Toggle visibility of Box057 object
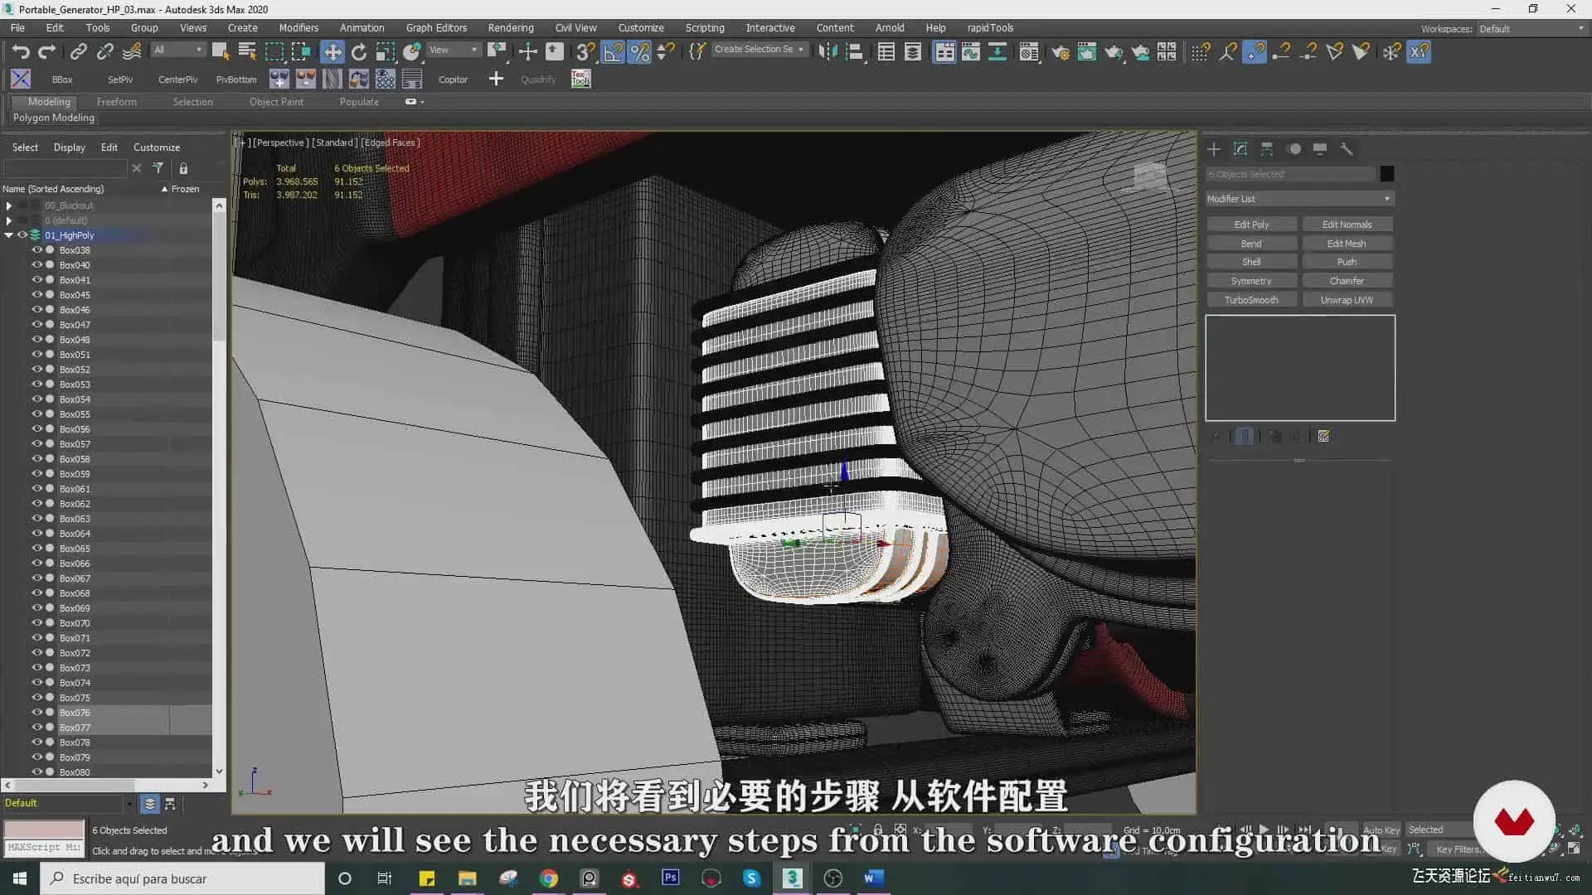This screenshot has height=895, width=1592. coord(36,443)
